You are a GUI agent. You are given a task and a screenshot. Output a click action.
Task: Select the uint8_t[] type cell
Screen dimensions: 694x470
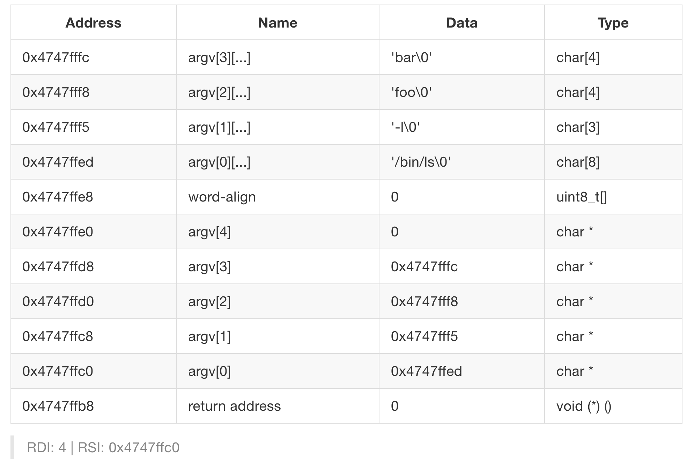(x=582, y=197)
